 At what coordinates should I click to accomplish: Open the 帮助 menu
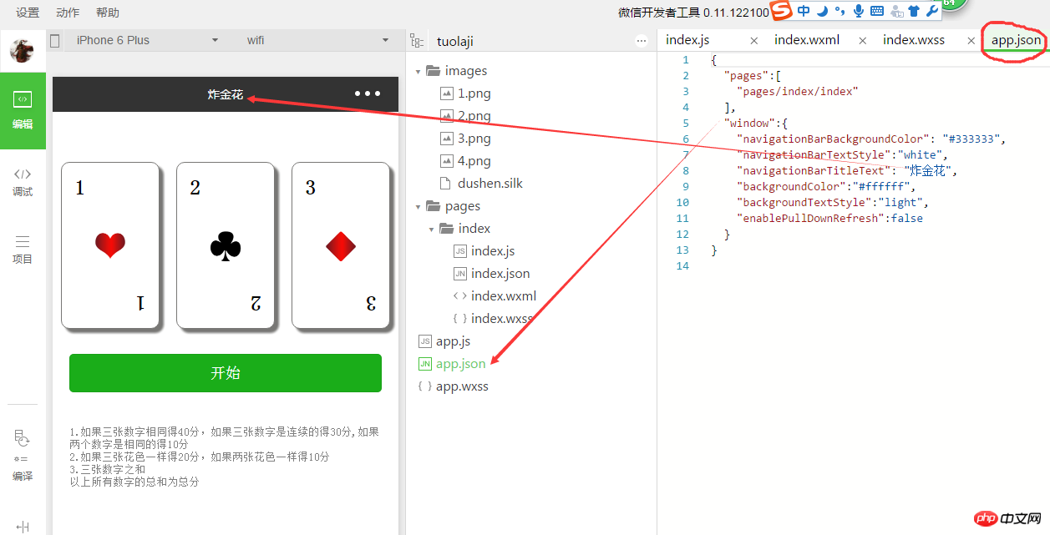click(x=108, y=13)
